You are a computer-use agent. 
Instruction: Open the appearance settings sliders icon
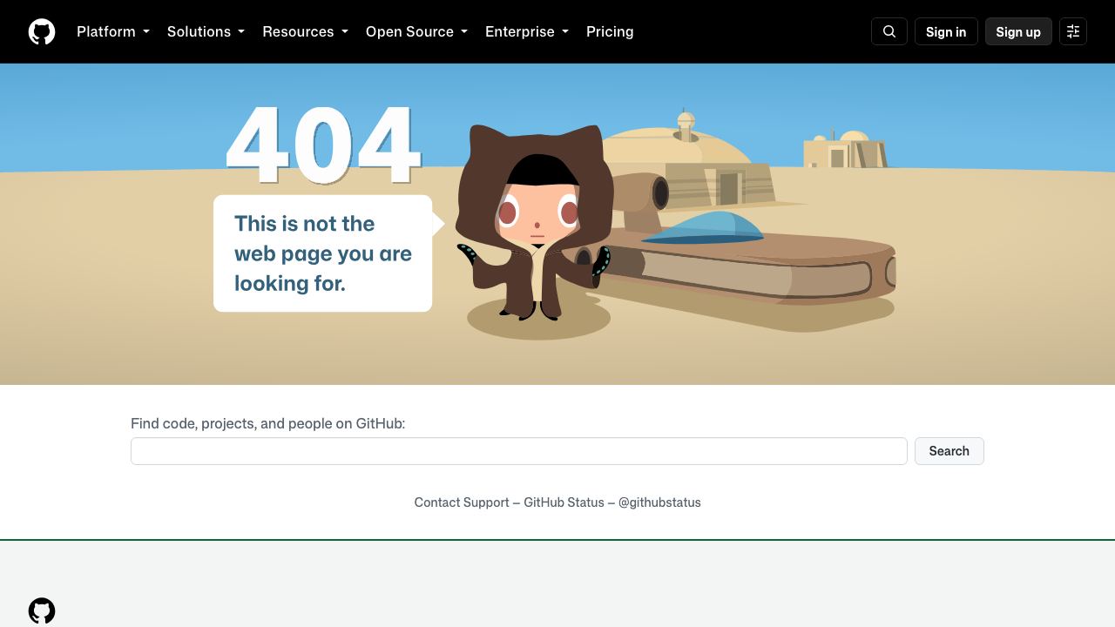(1073, 31)
